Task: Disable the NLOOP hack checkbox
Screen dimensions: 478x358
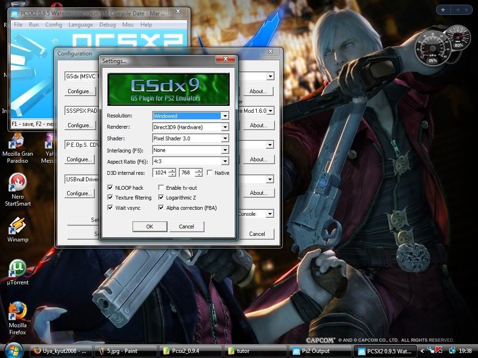Action: 110,187
